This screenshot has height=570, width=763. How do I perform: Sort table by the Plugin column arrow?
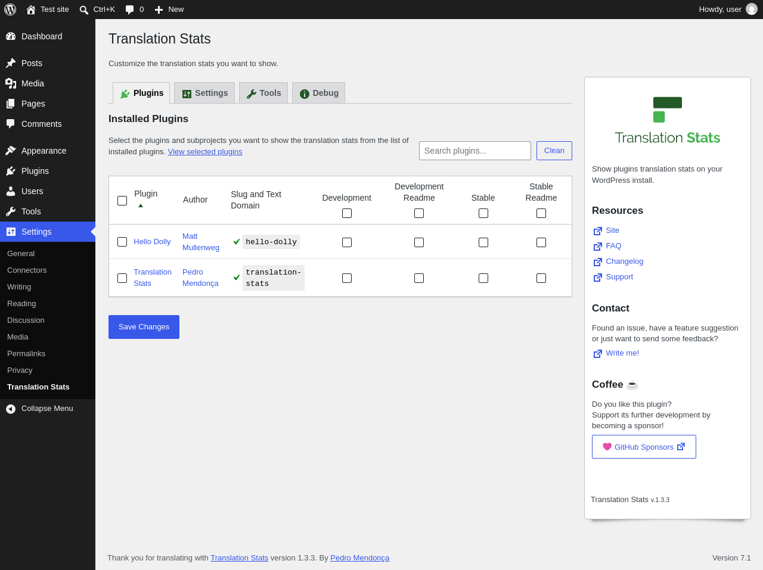(141, 205)
